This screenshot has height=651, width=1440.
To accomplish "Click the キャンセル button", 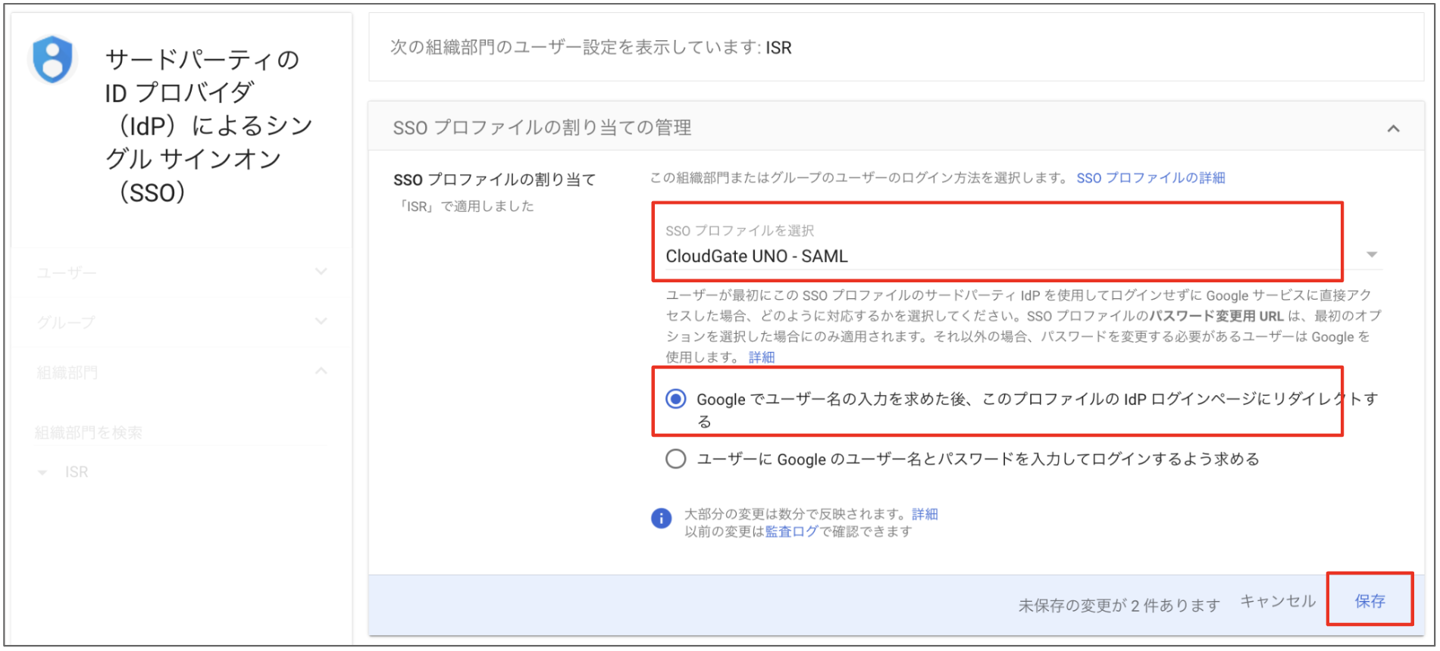I will tap(1278, 601).
